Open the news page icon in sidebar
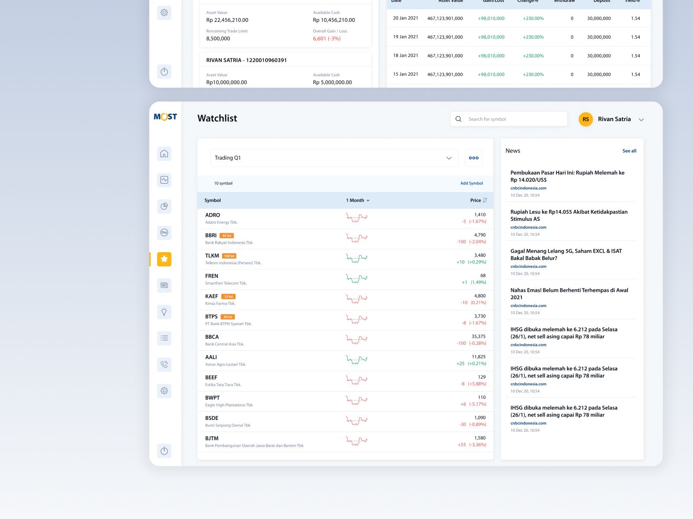Screen dimensions: 693x519 click(x=164, y=285)
